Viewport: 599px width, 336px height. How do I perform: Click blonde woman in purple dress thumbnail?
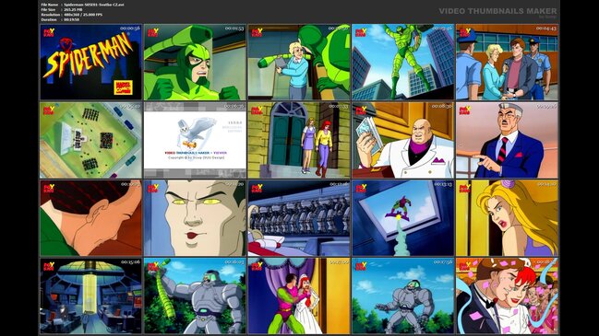coord(507,218)
